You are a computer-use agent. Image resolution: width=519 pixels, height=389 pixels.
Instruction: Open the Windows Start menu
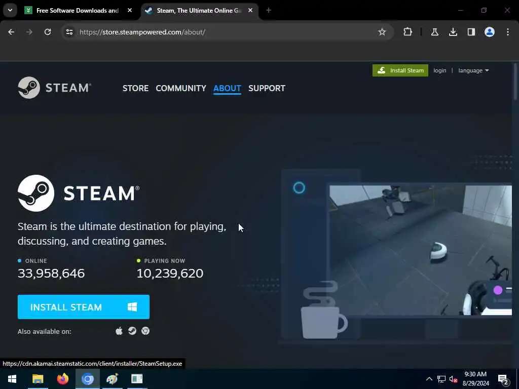click(x=12, y=379)
